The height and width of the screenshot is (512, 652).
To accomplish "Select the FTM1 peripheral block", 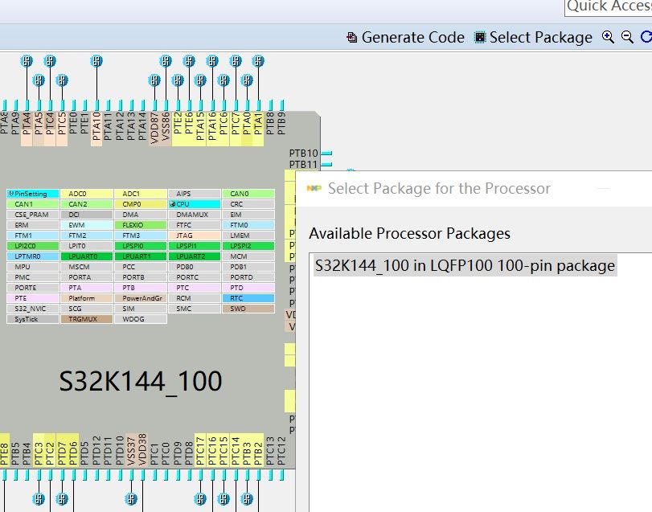I will 32,236.
